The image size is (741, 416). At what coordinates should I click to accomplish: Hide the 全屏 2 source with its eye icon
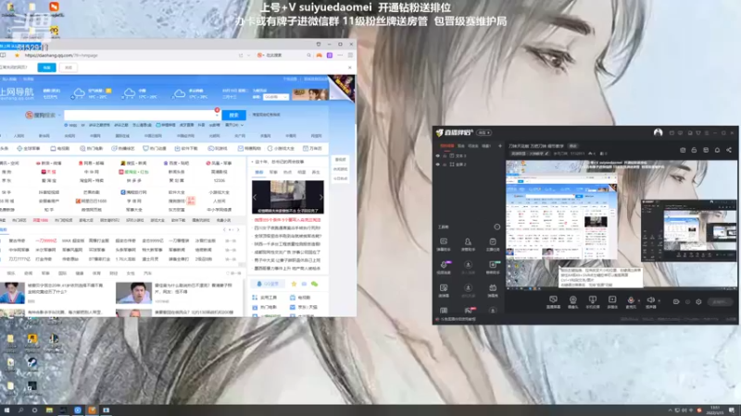437,165
